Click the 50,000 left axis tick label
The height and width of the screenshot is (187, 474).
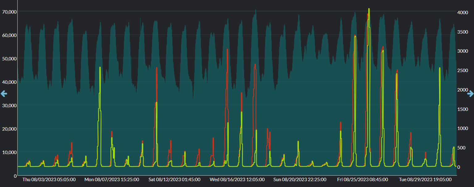coord(8,59)
